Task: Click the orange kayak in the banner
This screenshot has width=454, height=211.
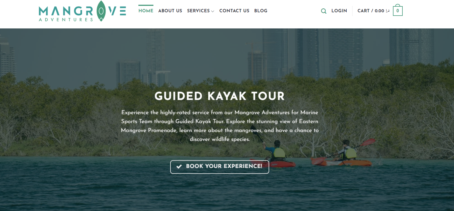Action: (x=342, y=162)
